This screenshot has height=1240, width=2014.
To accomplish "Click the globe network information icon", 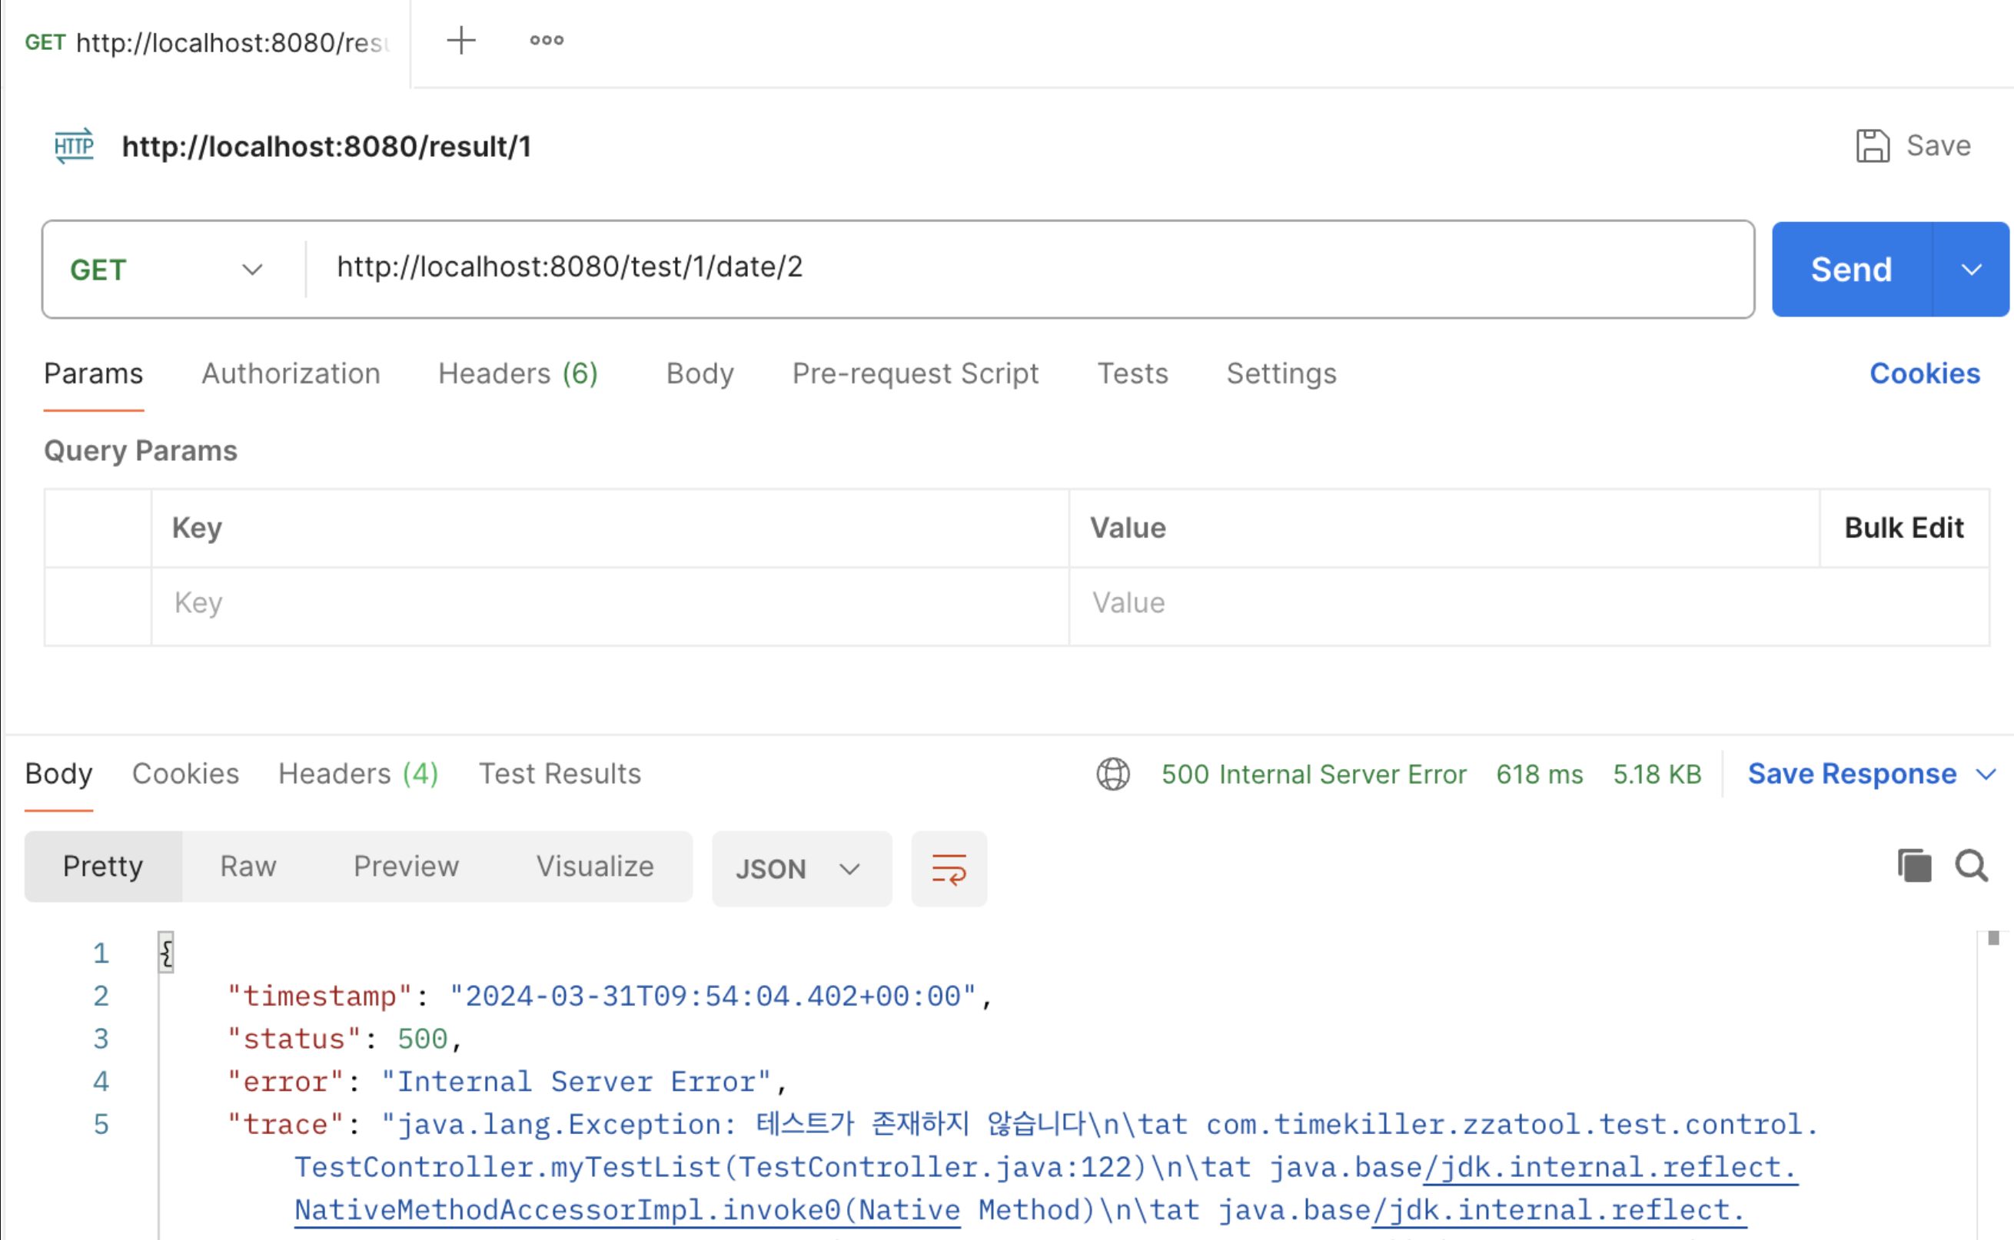I will click(x=1112, y=774).
